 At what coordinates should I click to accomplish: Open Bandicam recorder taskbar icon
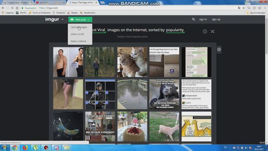[x=46, y=148]
